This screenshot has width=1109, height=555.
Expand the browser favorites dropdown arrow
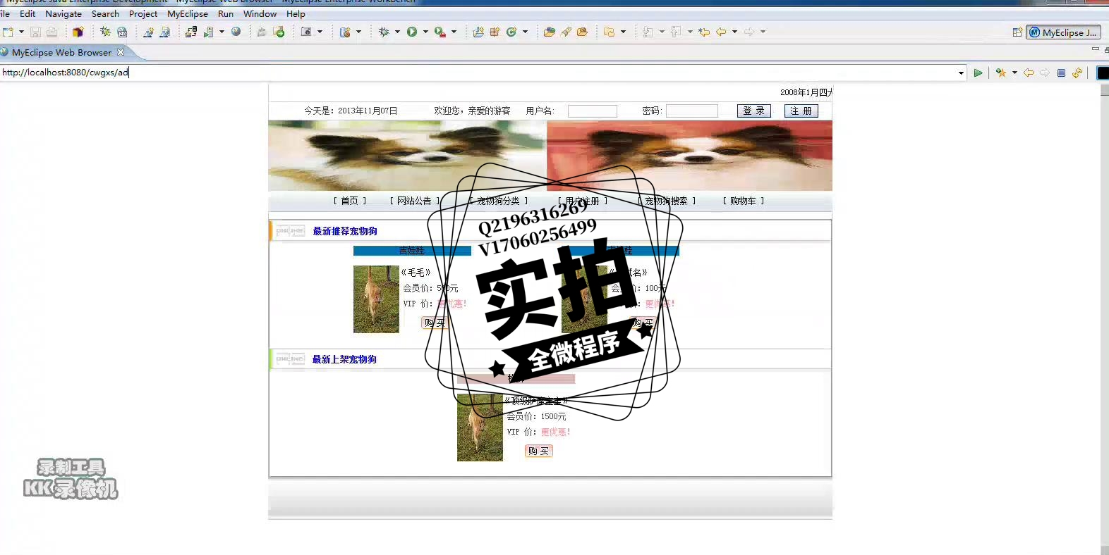[x=1014, y=73]
